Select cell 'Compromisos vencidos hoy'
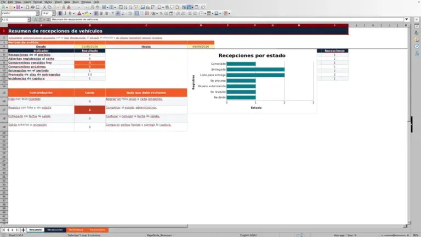 tap(41, 63)
